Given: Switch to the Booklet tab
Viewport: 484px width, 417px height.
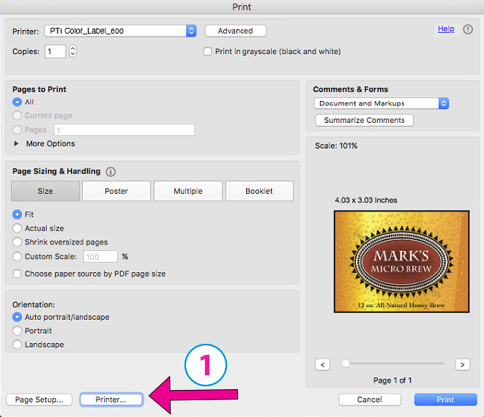Looking at the screenshot, I should (x=259, y=191).
